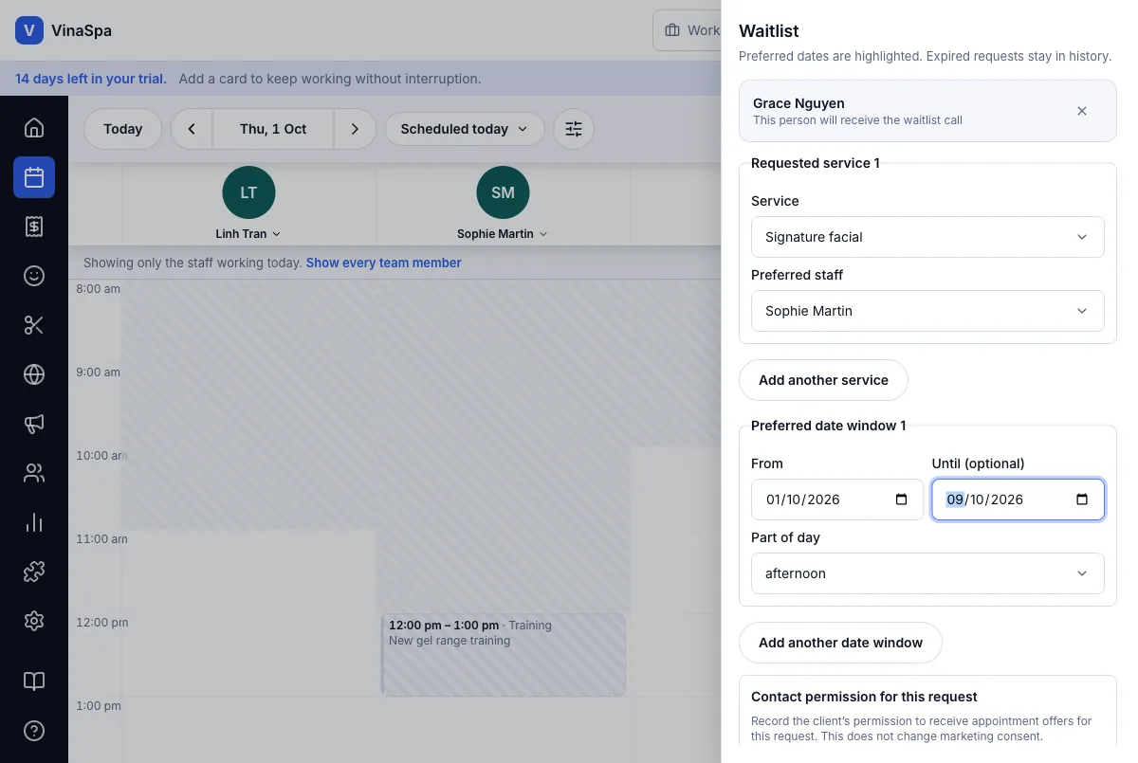Click the SM avatar for Sophie Martin
The image size is (1138, 763).
click(503, 192)
